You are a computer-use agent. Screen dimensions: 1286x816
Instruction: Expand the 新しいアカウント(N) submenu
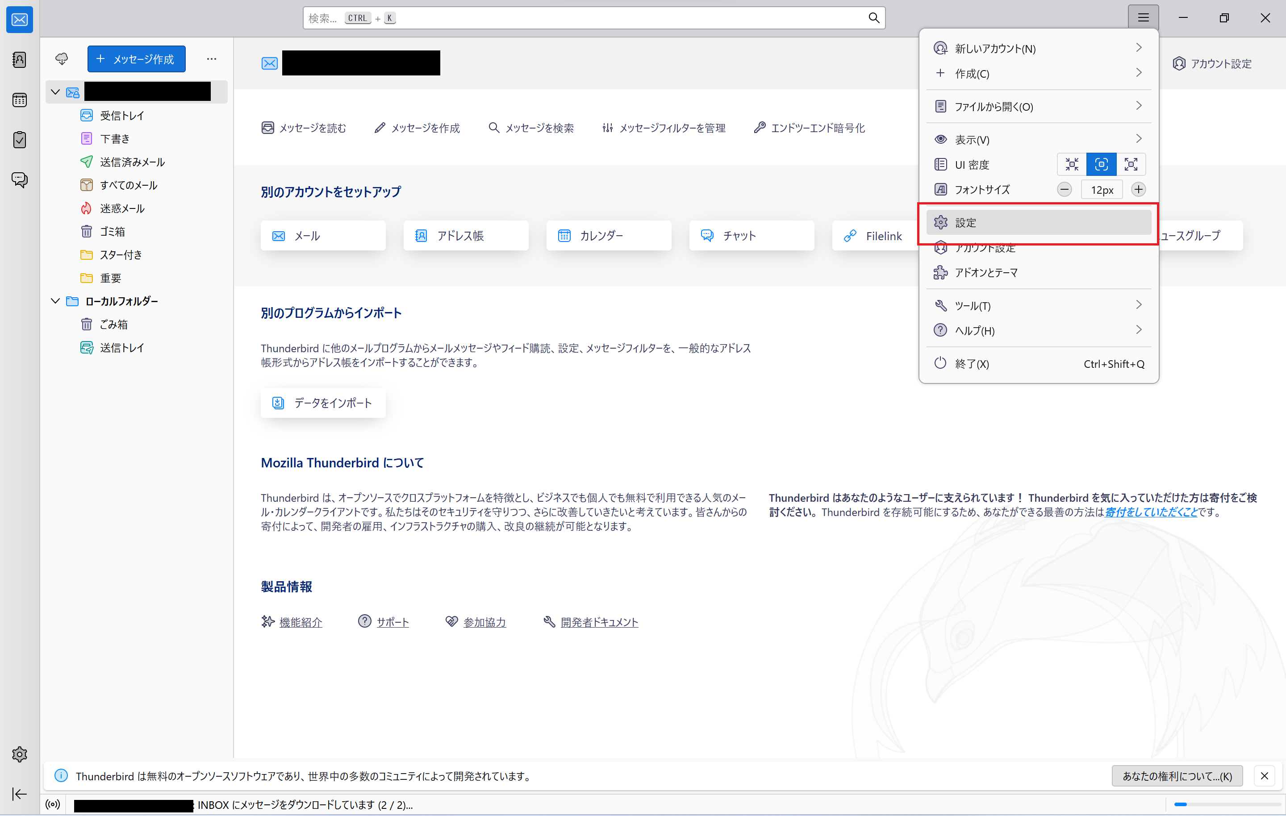(x=1038, y=48)
